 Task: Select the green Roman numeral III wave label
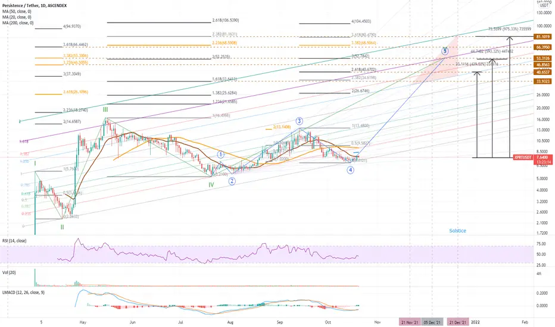pos(105,109)
